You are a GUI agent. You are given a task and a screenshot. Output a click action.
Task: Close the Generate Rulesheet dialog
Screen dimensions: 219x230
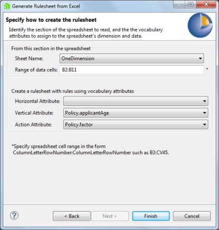(206, 4)
